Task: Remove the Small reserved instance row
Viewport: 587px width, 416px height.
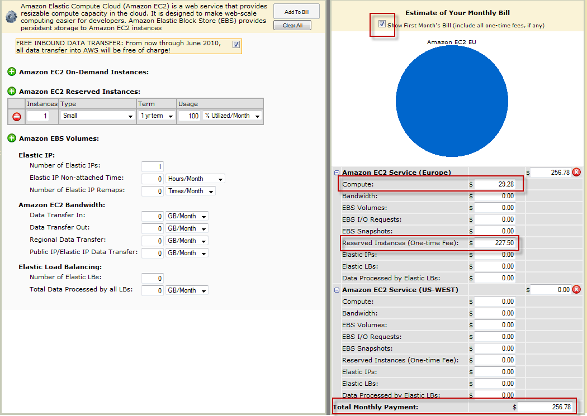Action: click(x=17, y=117)
